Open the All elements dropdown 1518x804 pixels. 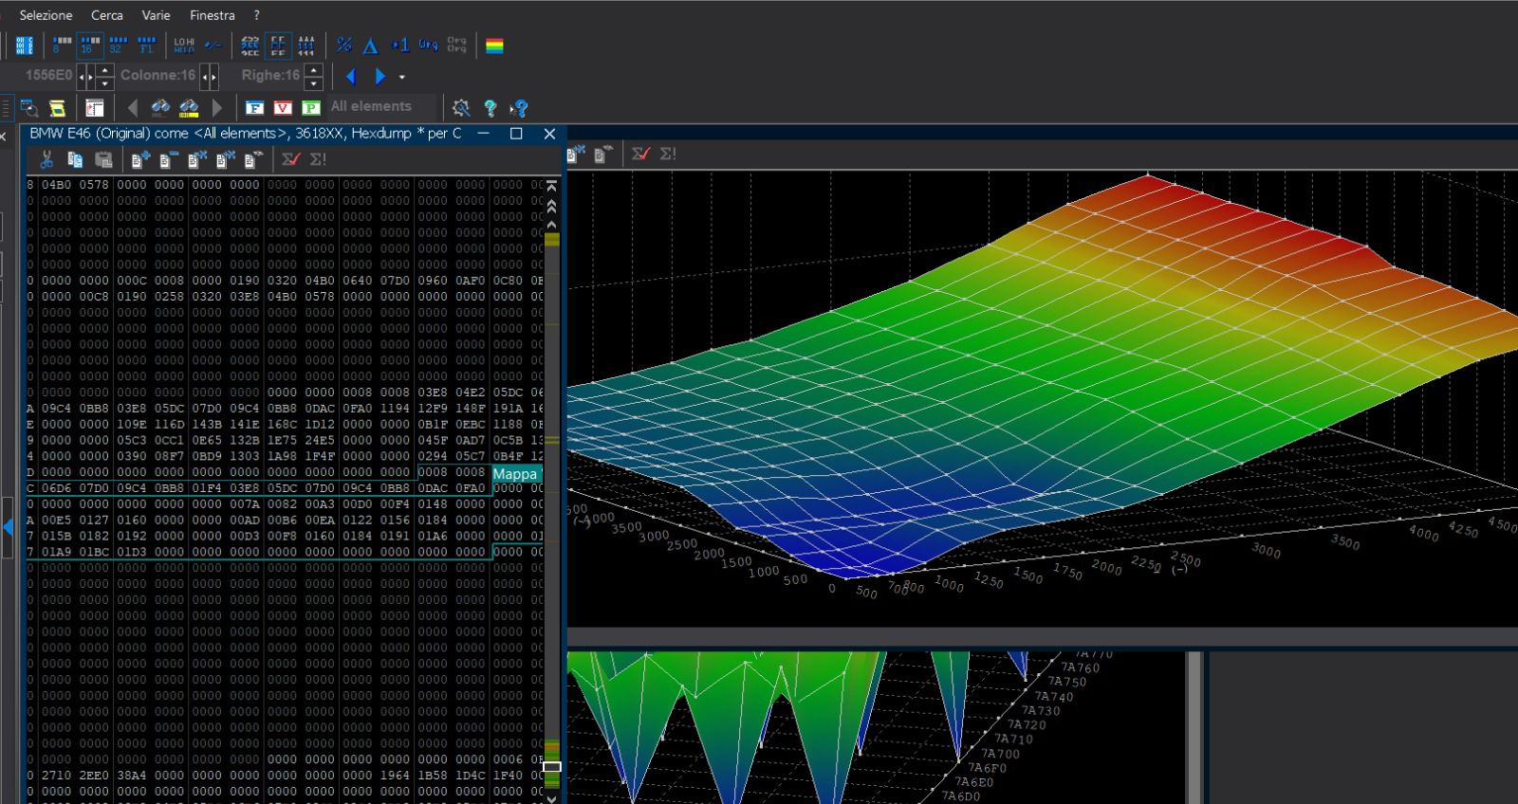click(x=381, y=106)
